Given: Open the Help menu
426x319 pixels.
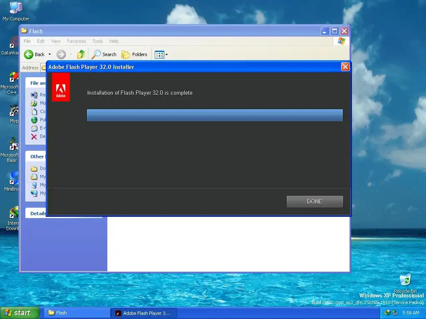Looking at the screenshot, I should (x=114, y=41).
